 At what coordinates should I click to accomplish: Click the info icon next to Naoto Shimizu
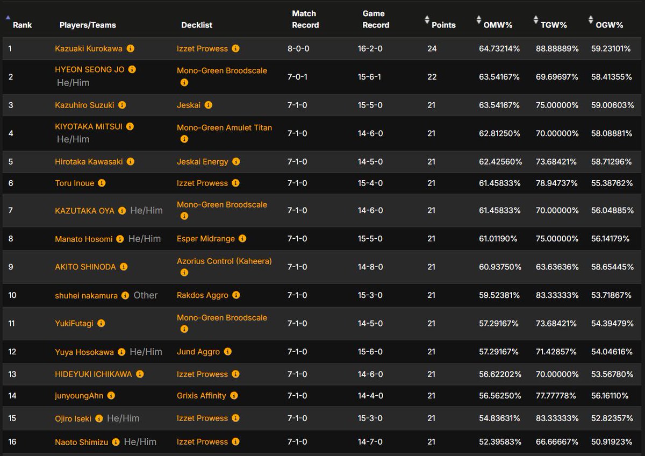pos(116,442)
